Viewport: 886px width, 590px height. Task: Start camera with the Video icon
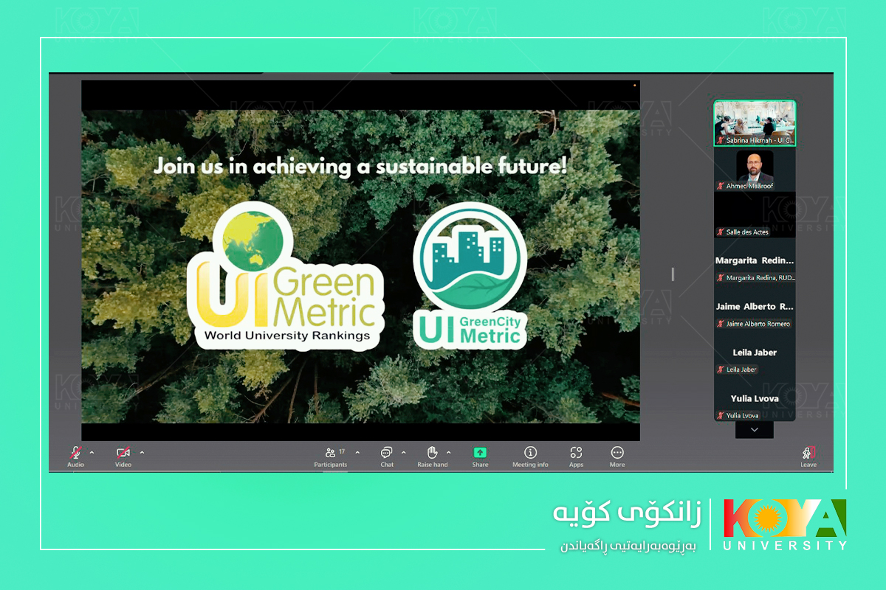pos(123,452)
